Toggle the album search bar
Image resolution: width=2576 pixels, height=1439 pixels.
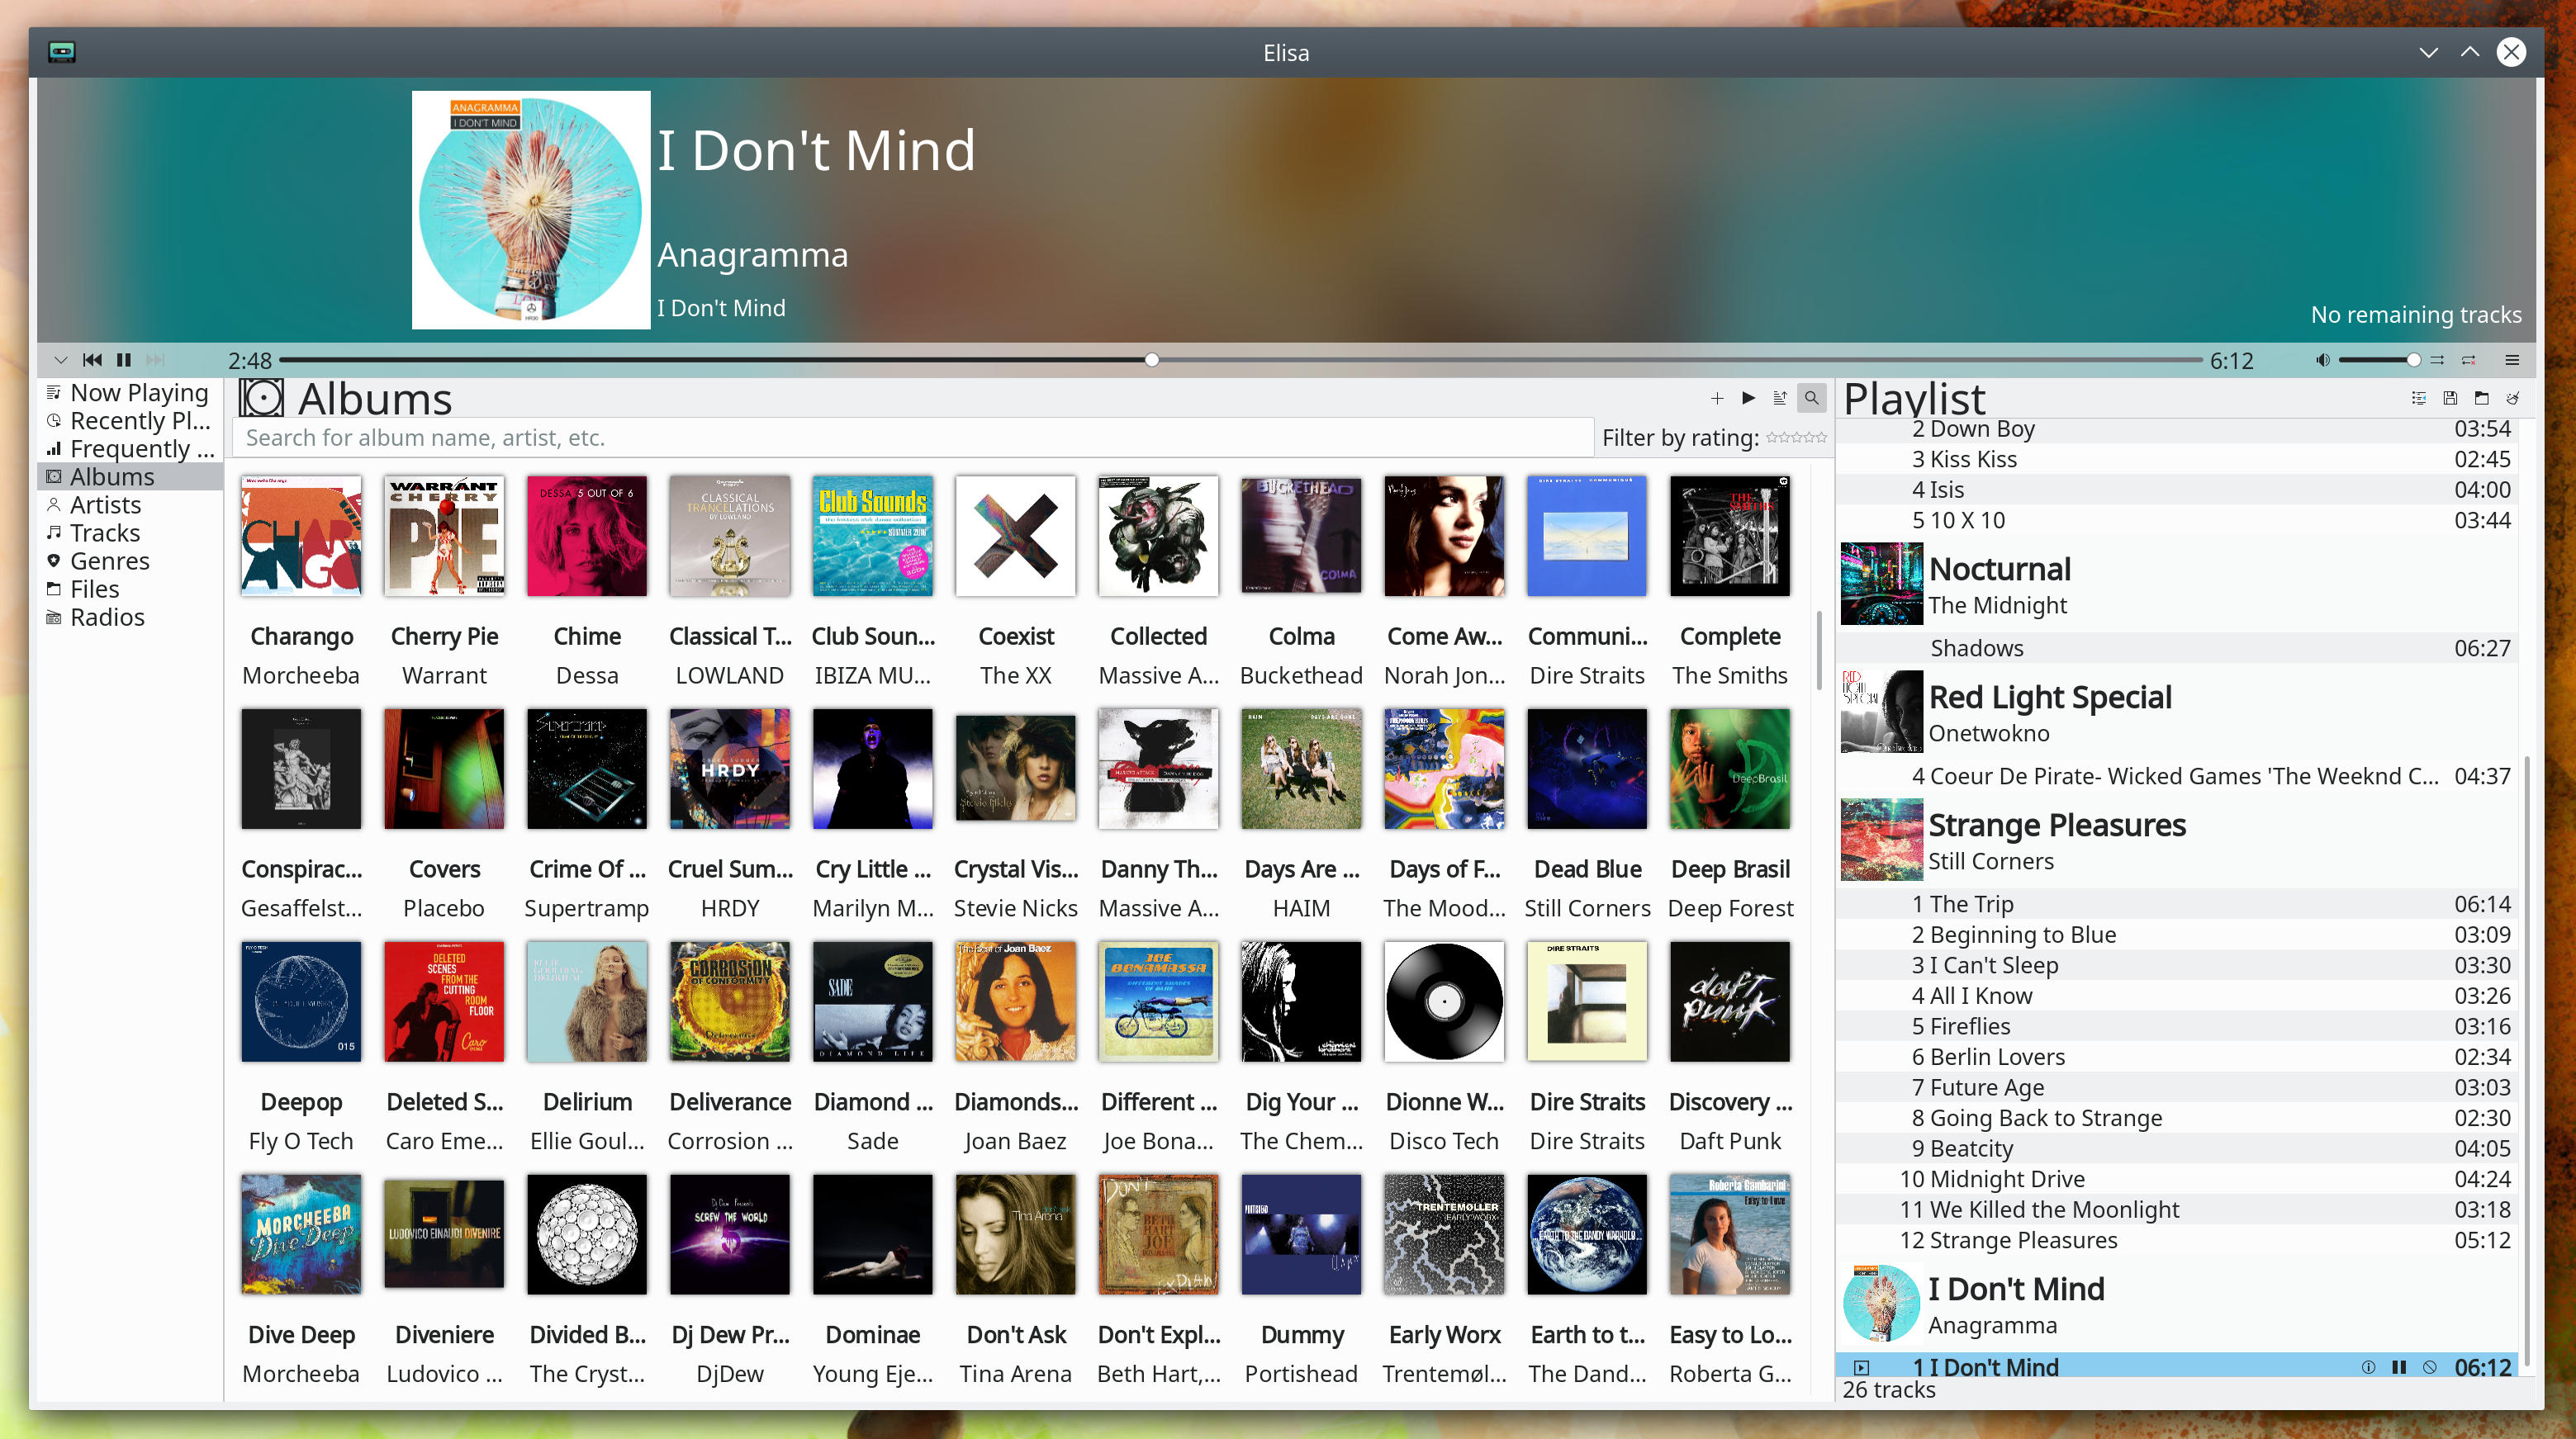(x=1811, y=398)
